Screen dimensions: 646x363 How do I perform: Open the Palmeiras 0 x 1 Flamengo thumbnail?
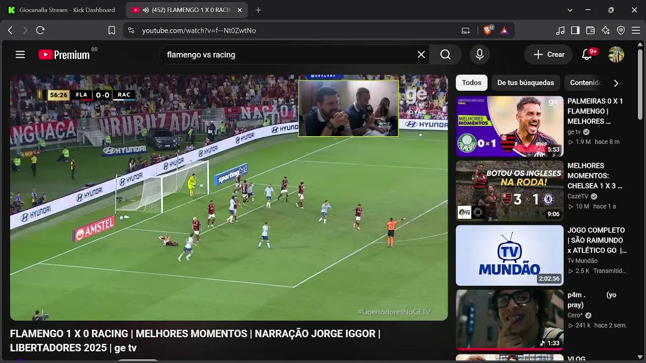tap(510, 127)
